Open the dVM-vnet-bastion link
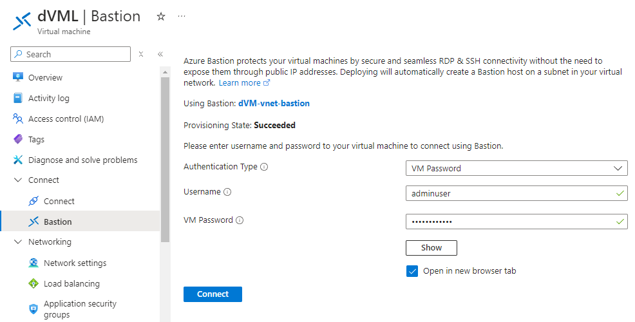 pyautogui.click(x=274, y=103)
